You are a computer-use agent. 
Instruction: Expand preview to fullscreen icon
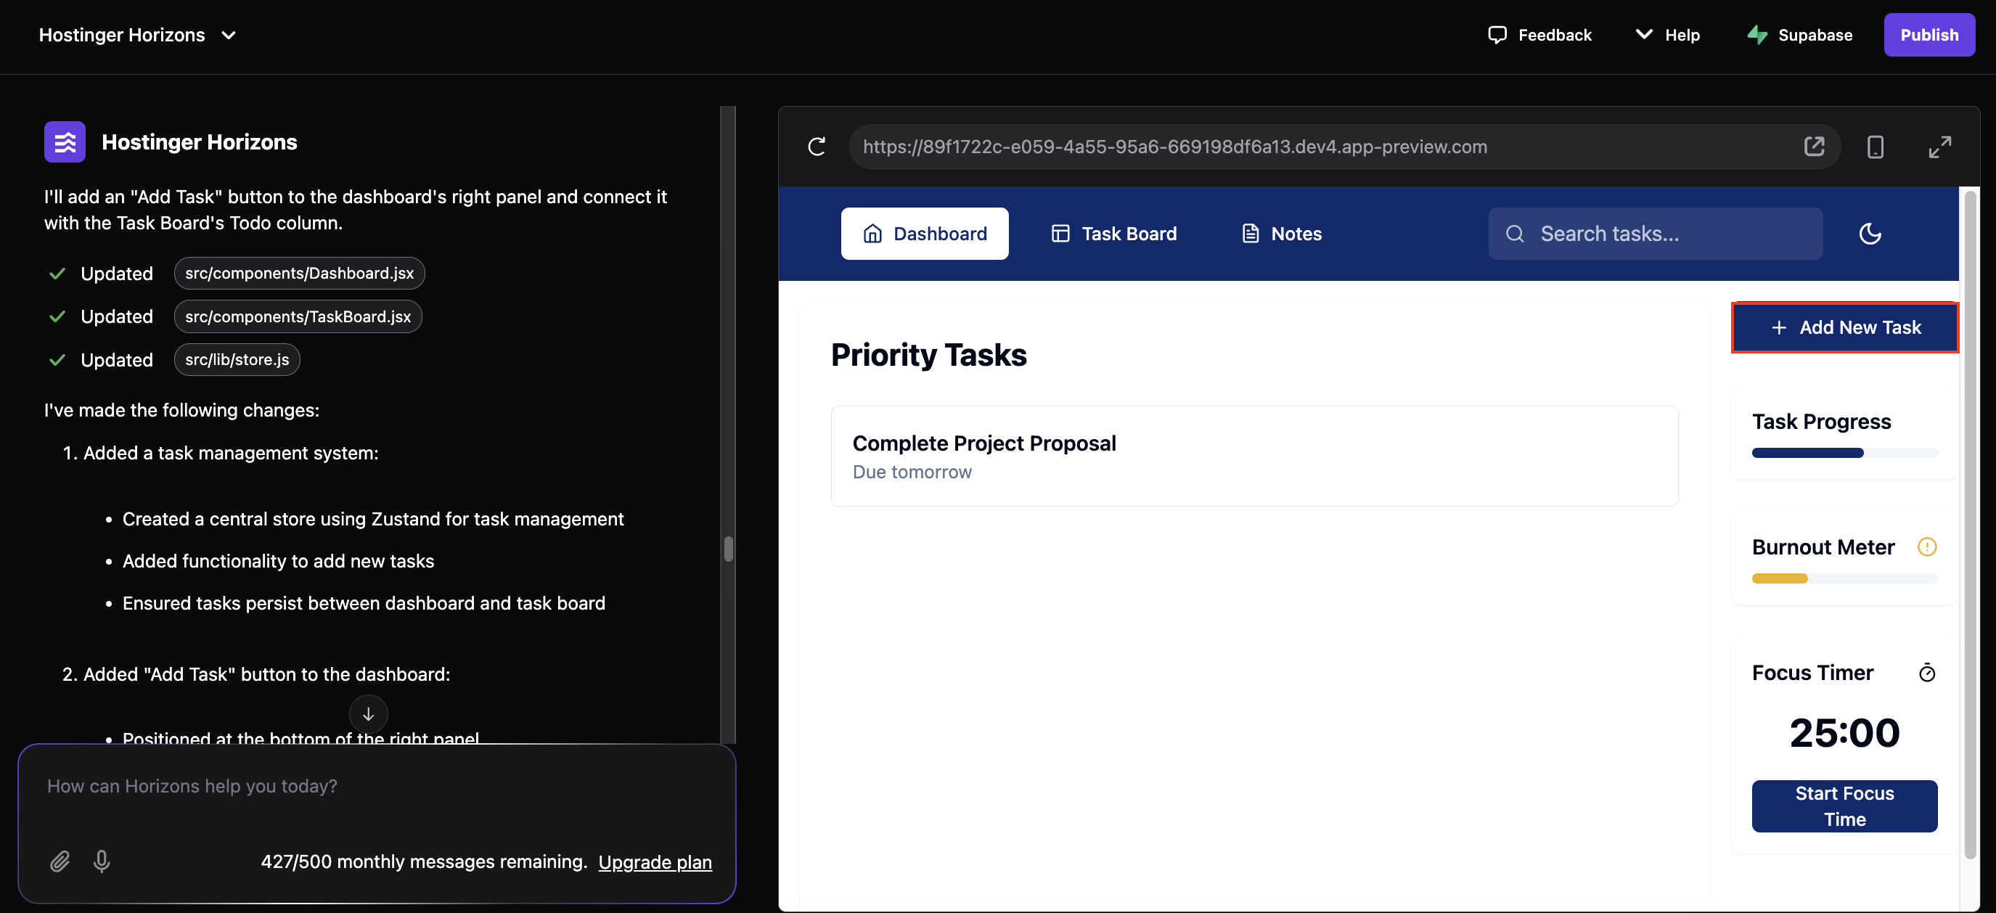tap(1939, 147)
